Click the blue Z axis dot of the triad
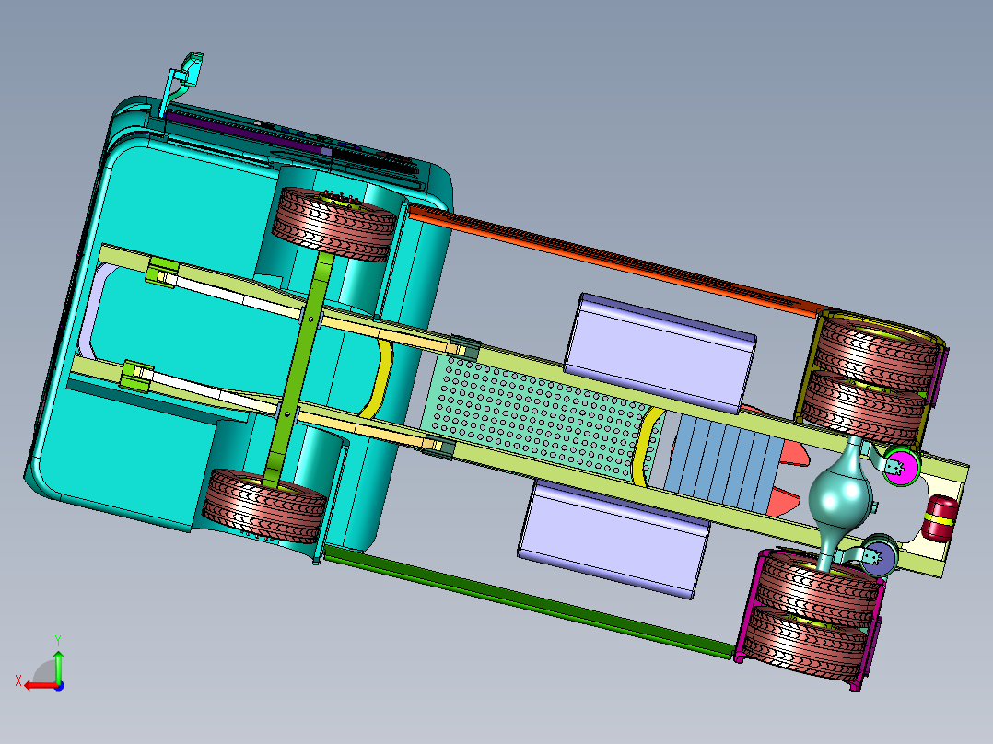 [x=59, y=686]
